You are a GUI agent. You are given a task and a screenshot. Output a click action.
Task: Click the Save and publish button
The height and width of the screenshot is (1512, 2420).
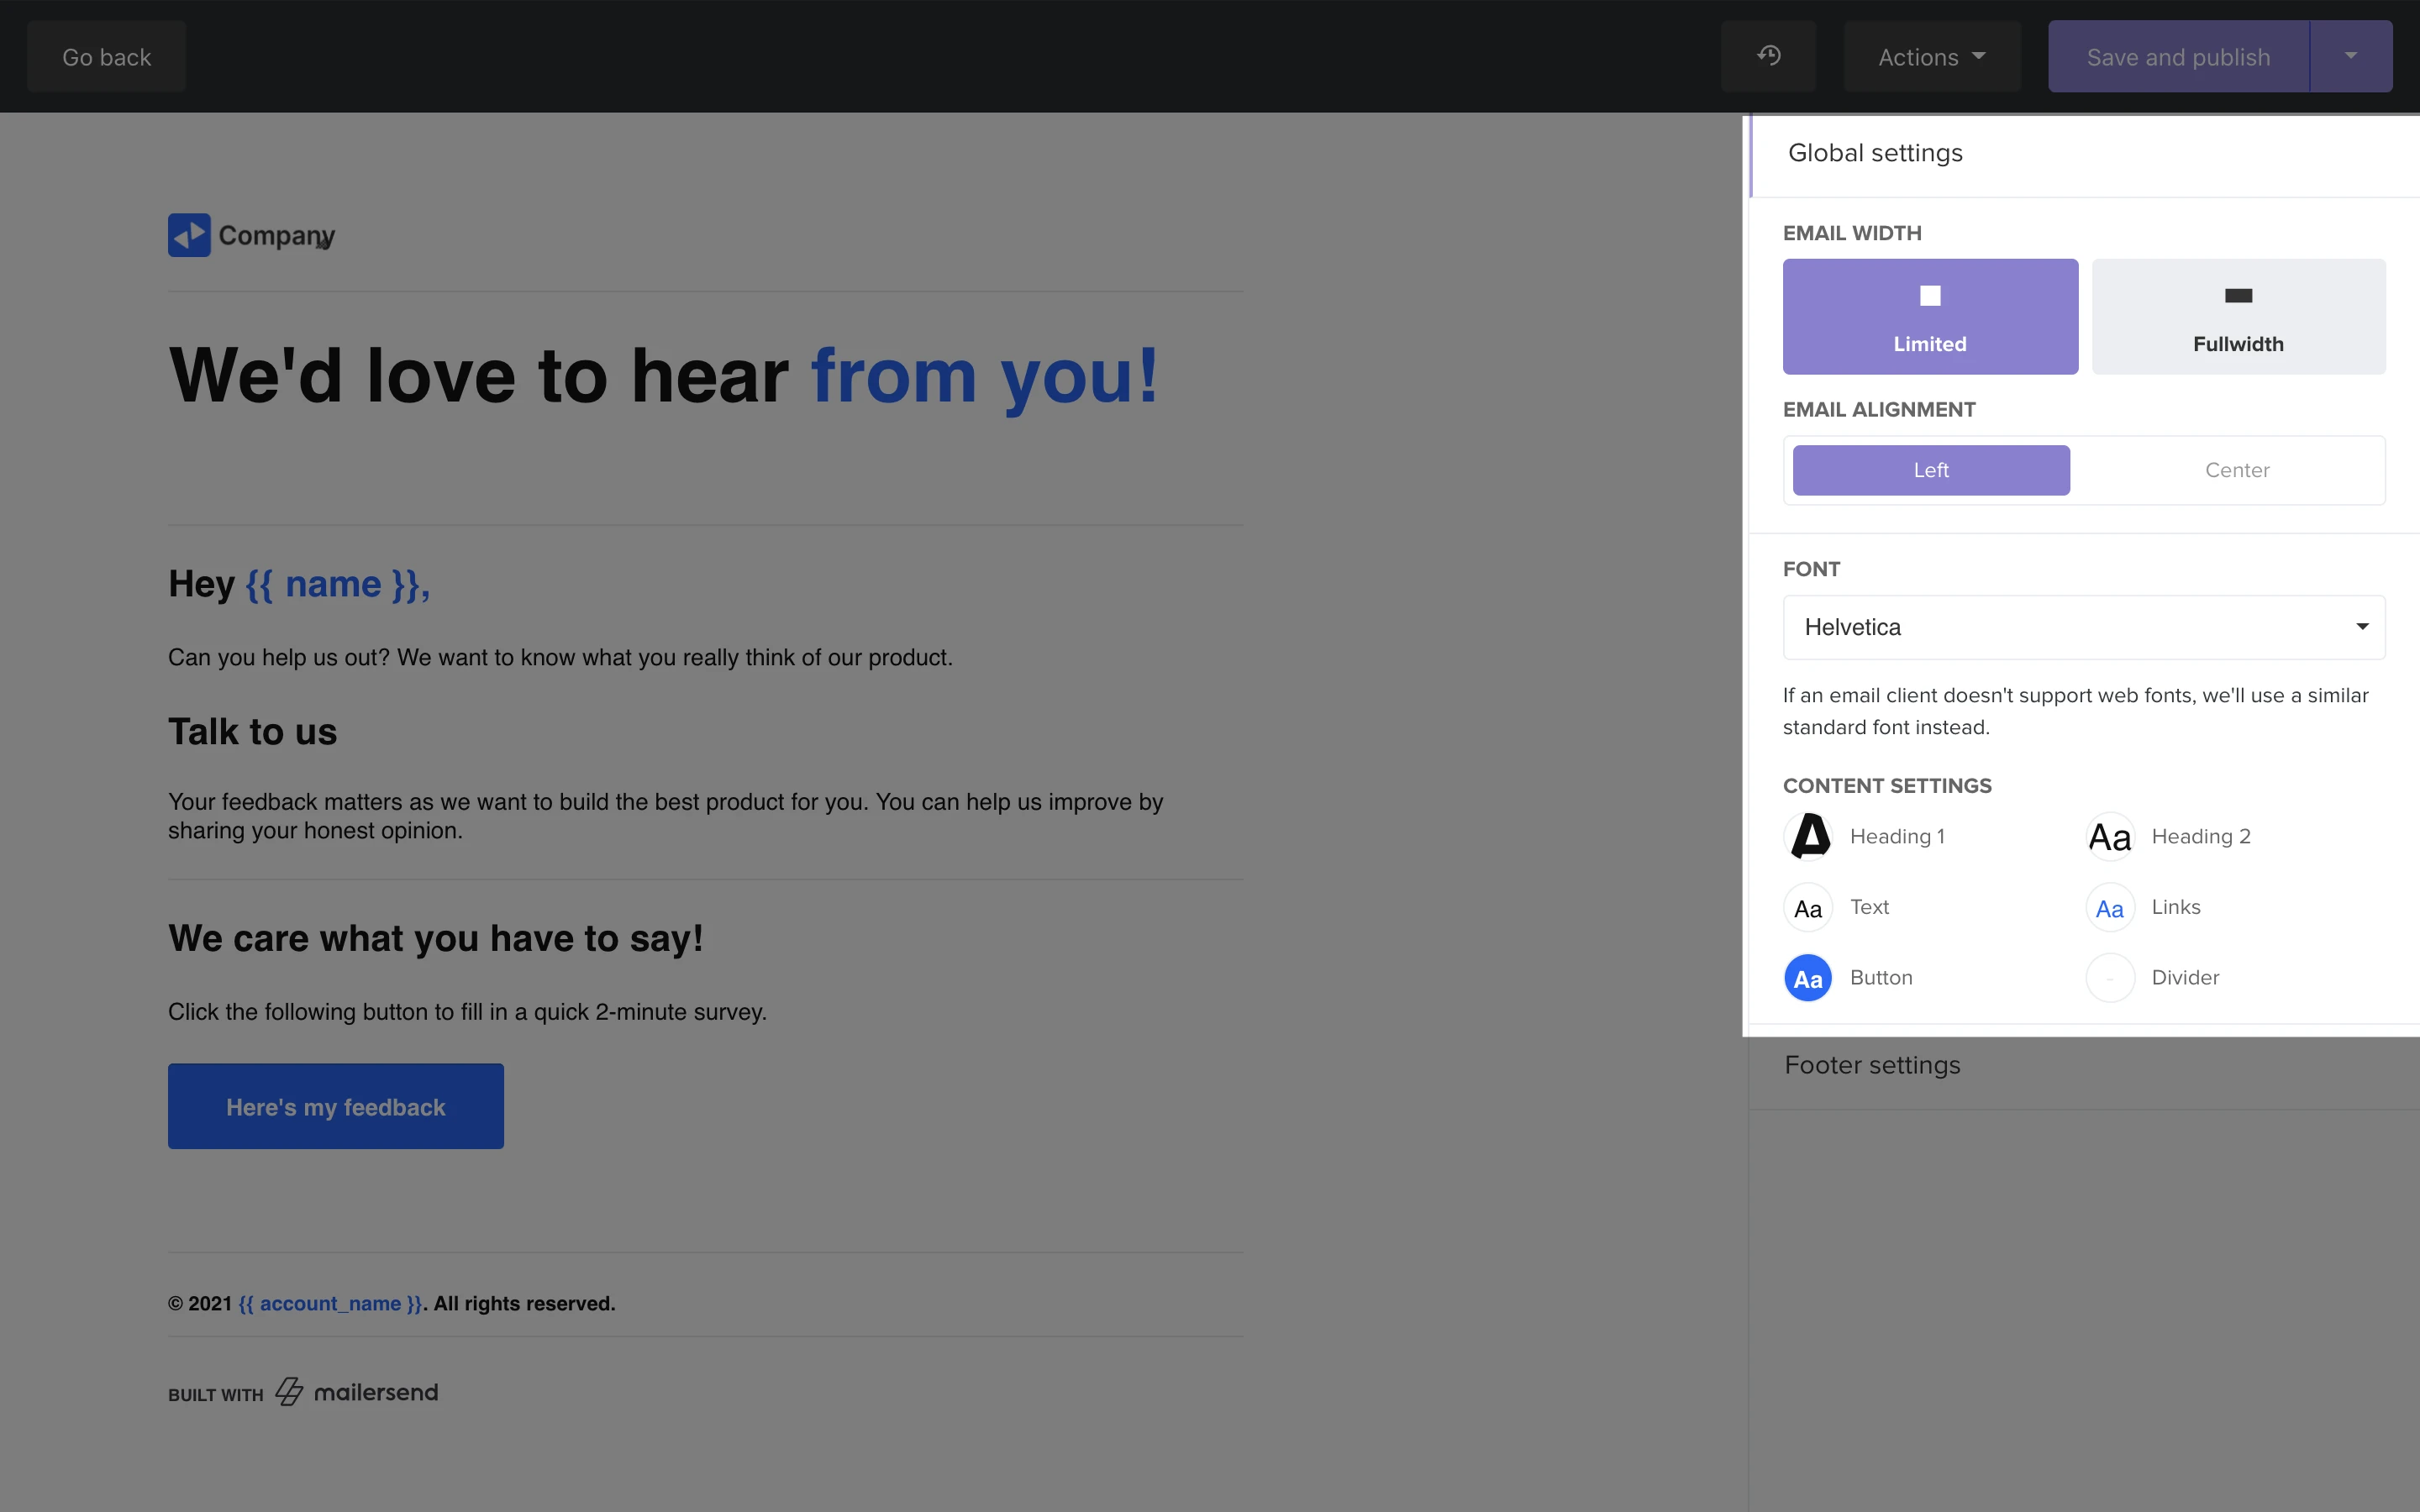pyautogui.click(x=2177, y=57)
